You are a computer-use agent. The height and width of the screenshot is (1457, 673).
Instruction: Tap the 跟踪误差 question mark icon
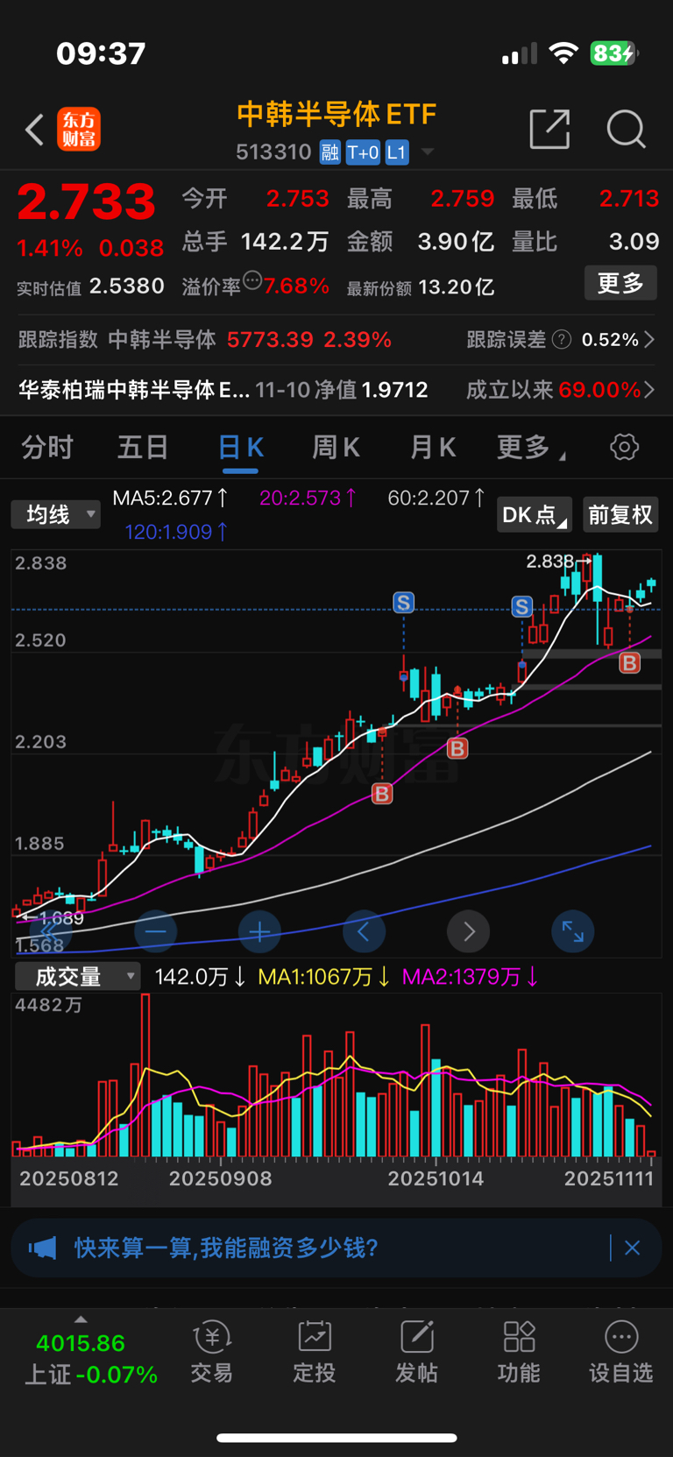pyautogui.click(x=562, y=339)
